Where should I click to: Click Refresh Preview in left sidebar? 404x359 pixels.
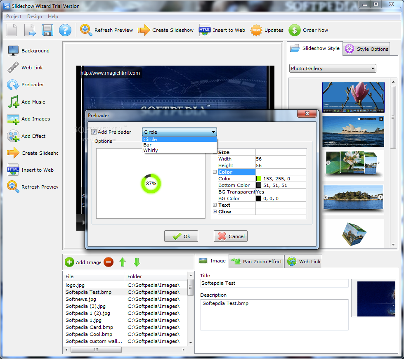(33, 187)
